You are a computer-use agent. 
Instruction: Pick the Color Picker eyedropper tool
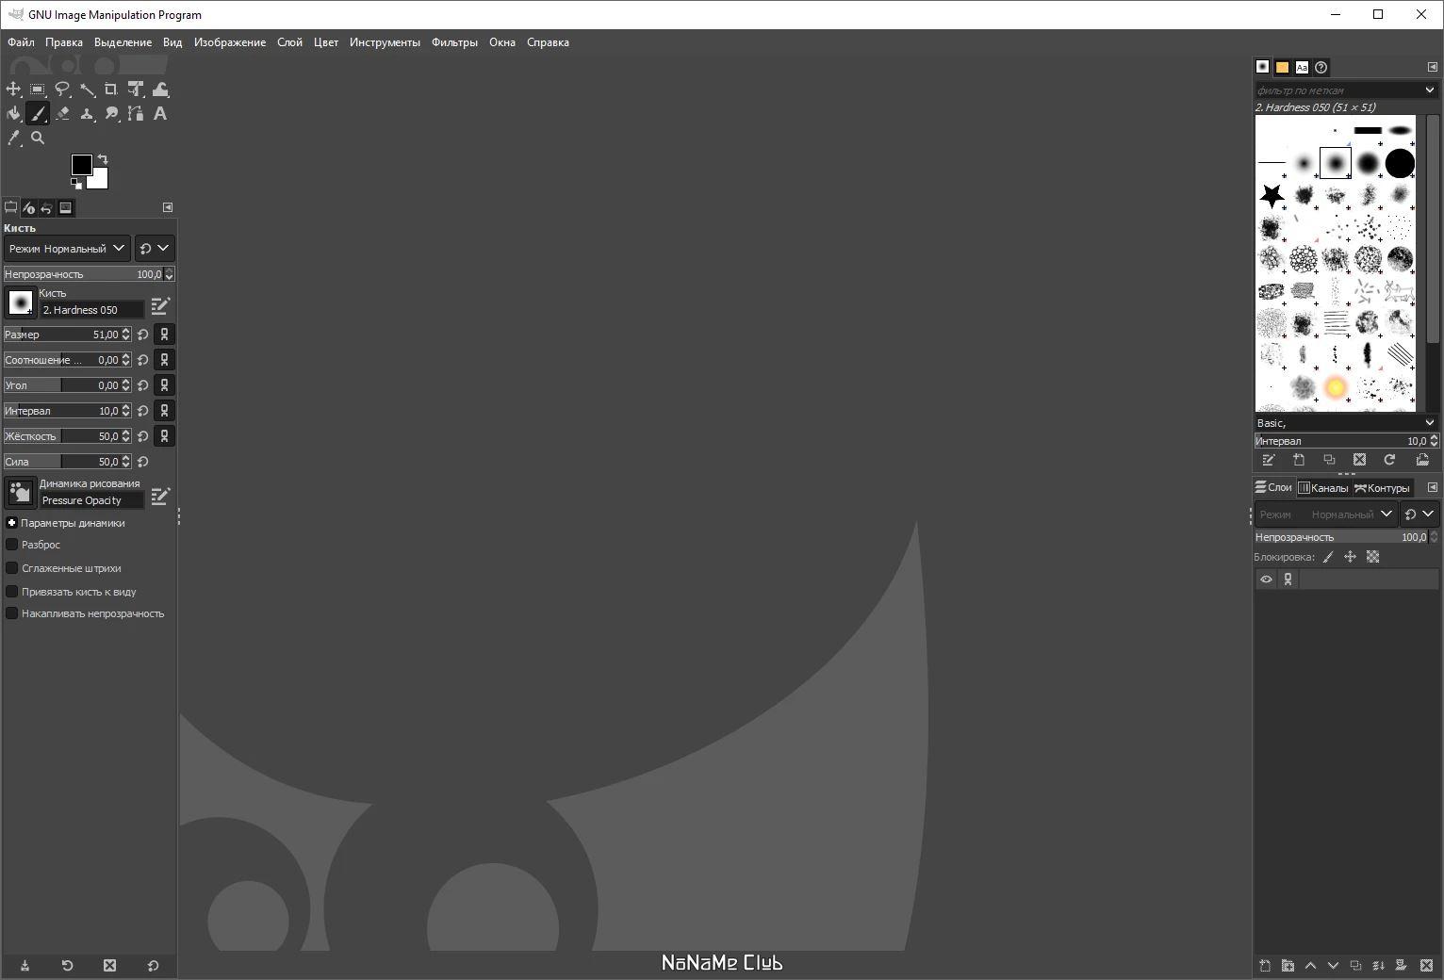pyautogui.click(x=13, y=138)
